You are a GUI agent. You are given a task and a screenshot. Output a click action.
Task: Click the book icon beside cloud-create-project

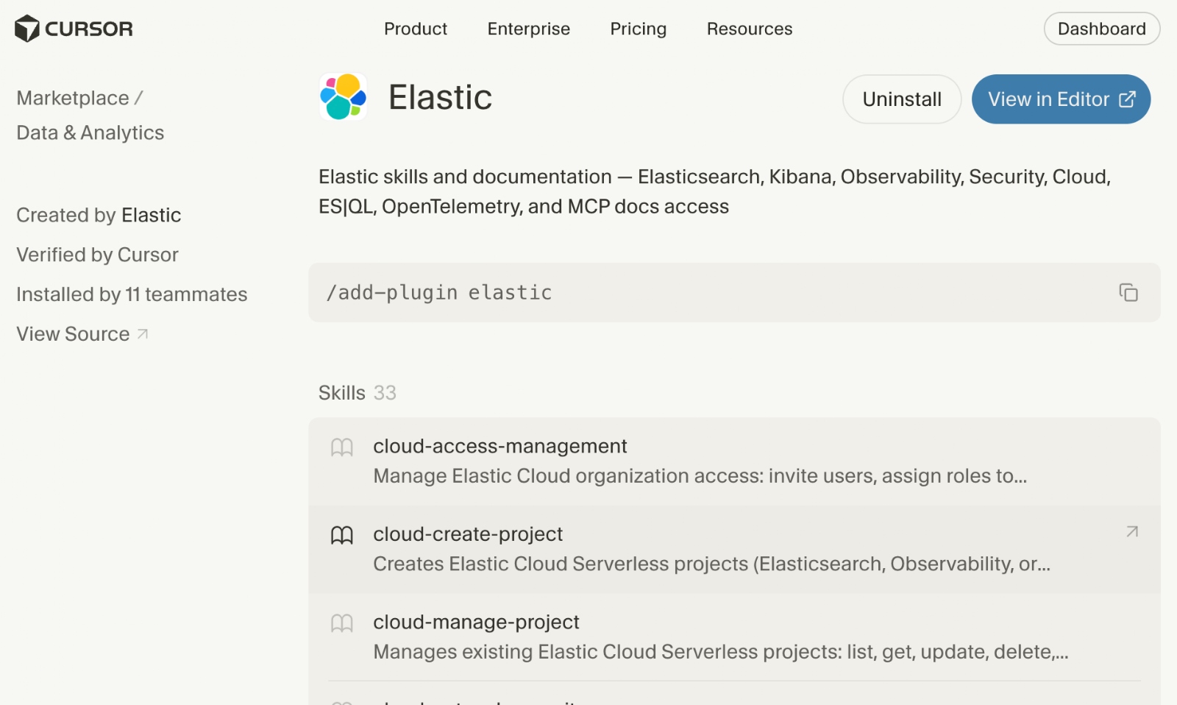click(341, 535)
